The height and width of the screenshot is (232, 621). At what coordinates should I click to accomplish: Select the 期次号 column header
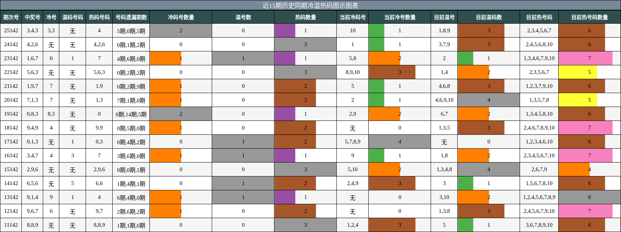tap(11, 17)
